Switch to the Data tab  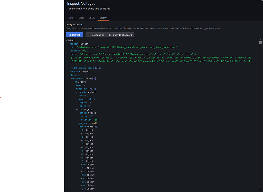71,17
